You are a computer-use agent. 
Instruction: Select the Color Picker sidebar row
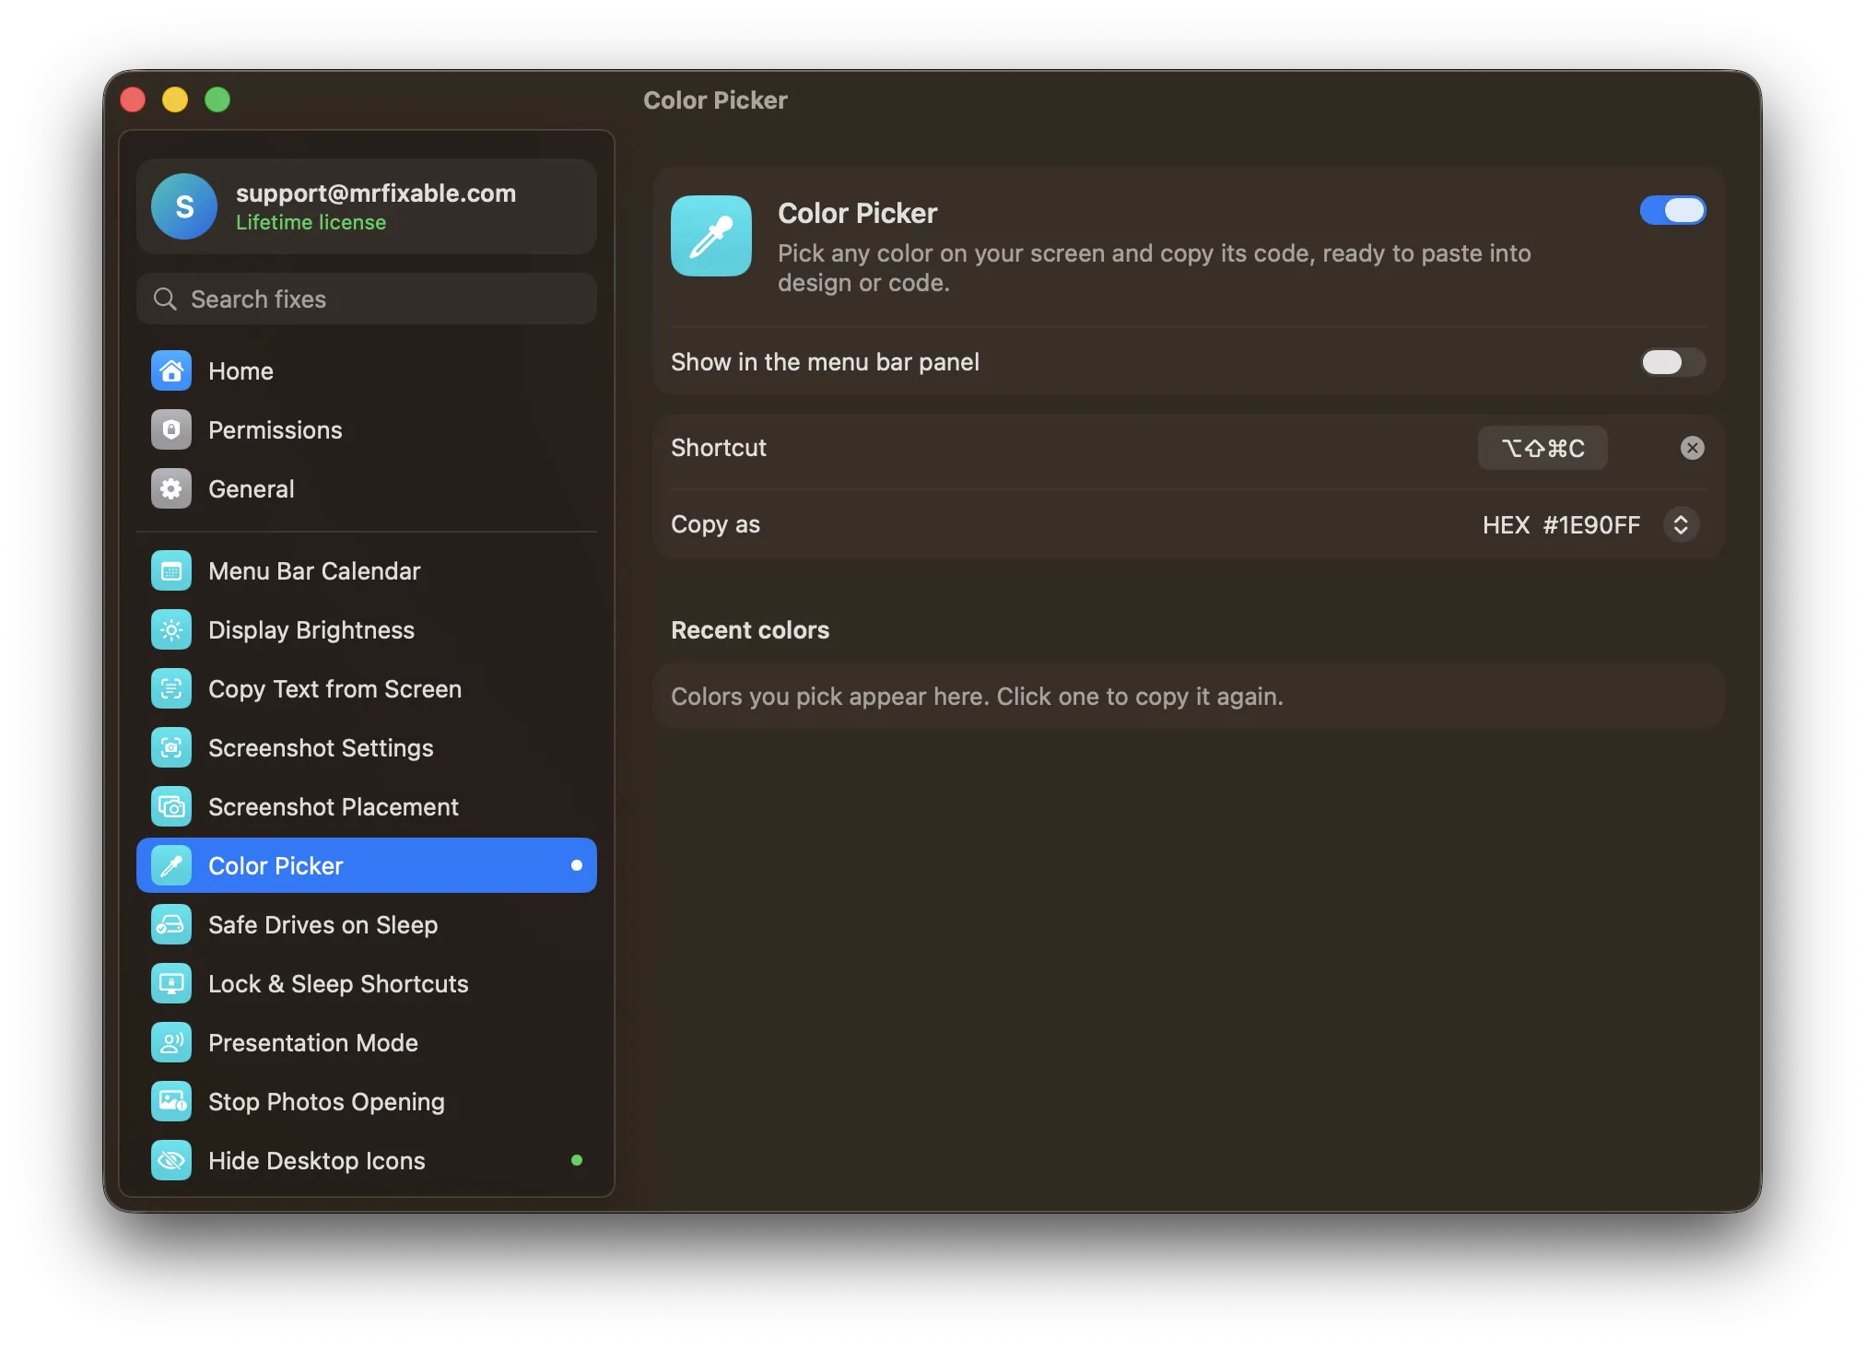point(367,865)
